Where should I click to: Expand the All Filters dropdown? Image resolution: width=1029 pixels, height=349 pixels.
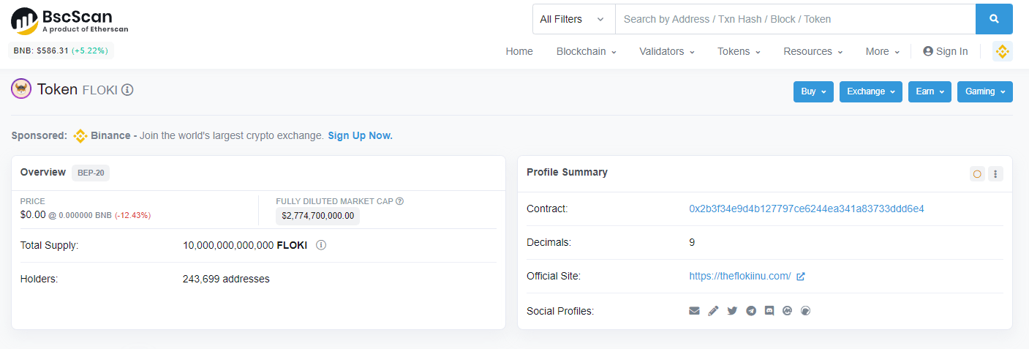574,19
